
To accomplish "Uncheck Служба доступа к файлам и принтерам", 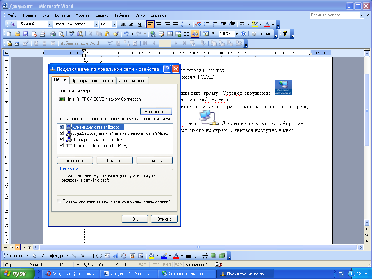I will 61,133.
